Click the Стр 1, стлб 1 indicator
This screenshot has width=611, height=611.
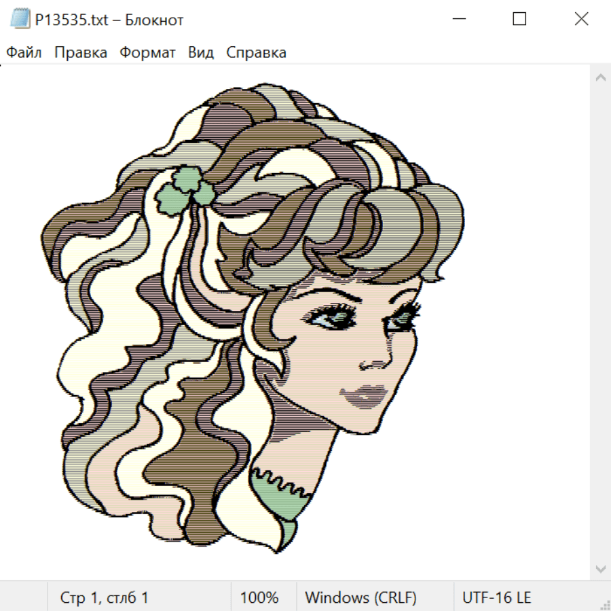(104, 597)
